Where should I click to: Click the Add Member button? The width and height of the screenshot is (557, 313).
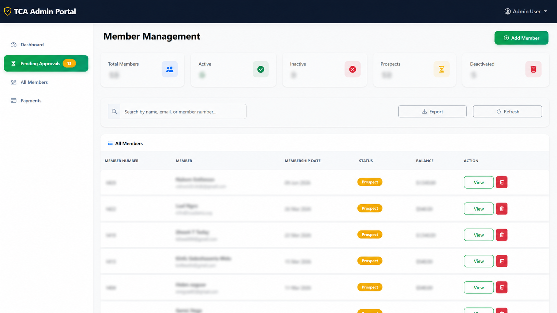pos(521,38)
